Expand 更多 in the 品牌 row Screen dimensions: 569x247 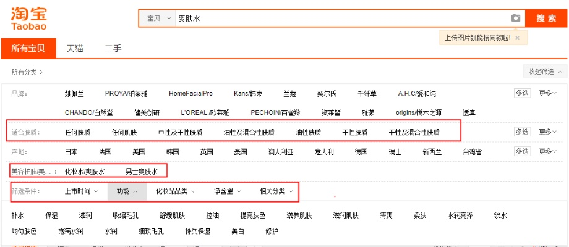click(547, 93)
